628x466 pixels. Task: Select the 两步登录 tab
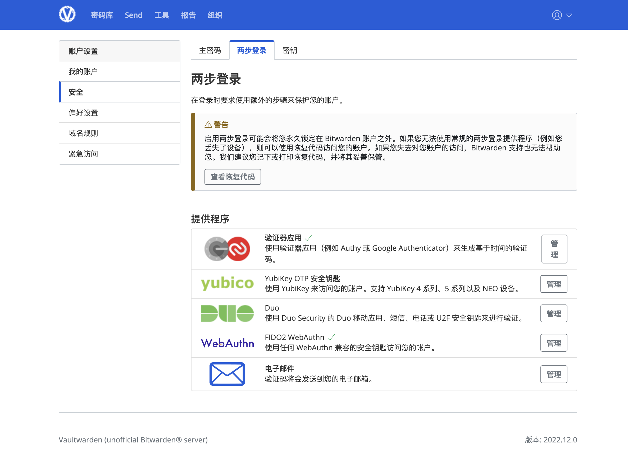click(x=252, y=50)
